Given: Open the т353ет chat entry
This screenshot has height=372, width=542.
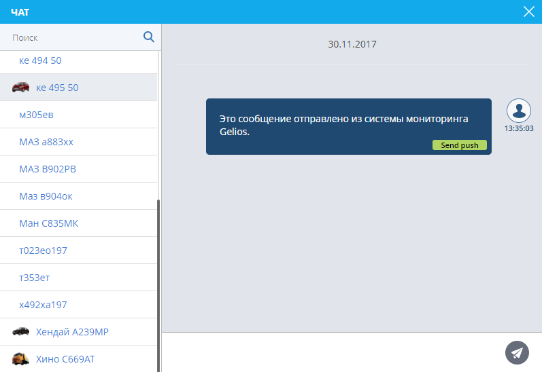Looking at the screenshot, I should (x=35, y=278).
